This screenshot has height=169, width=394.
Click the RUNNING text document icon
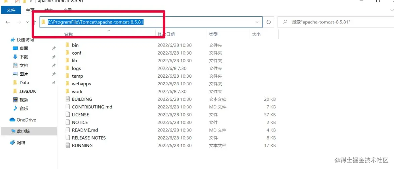tap(67, 146)
